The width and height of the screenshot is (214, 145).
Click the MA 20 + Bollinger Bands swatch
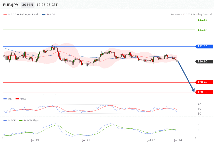click(5, 14)
